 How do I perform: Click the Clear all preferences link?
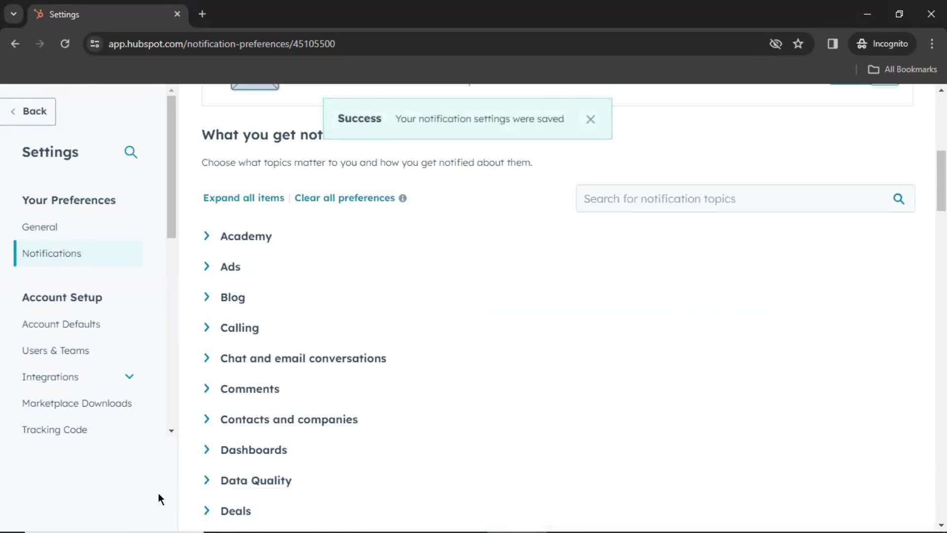click(345, 198)
